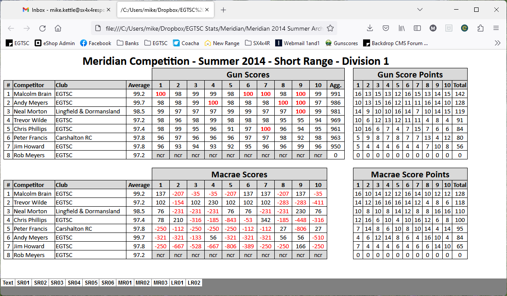Click 'Malcolm Brain' in the Gun Scores table
This screenshot has width=507, height=296.
tap(32, 94)
